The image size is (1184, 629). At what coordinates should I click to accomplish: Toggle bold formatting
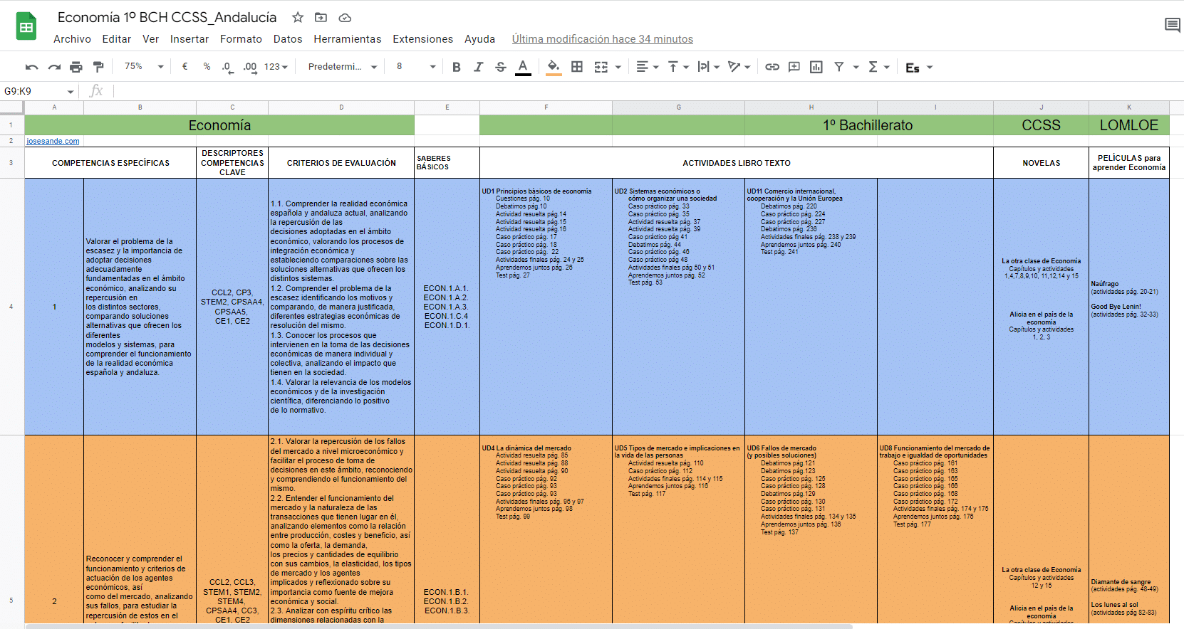tap(457, 67)
